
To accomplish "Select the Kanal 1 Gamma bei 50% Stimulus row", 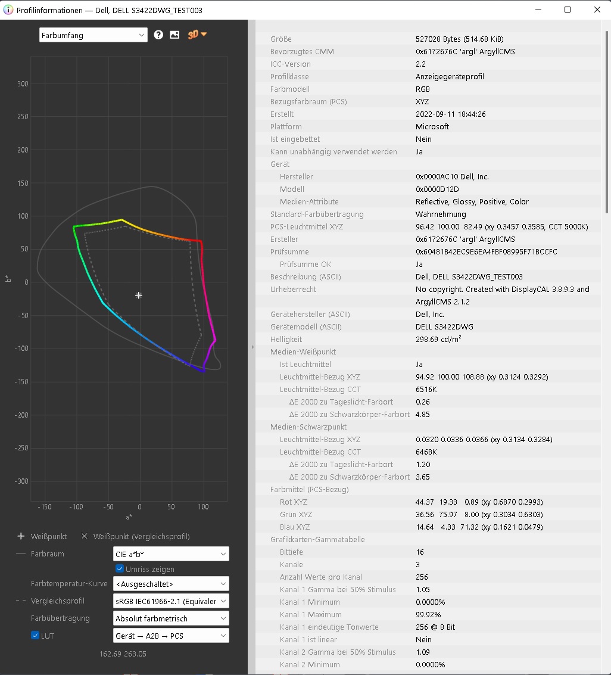I will point(428,589).
